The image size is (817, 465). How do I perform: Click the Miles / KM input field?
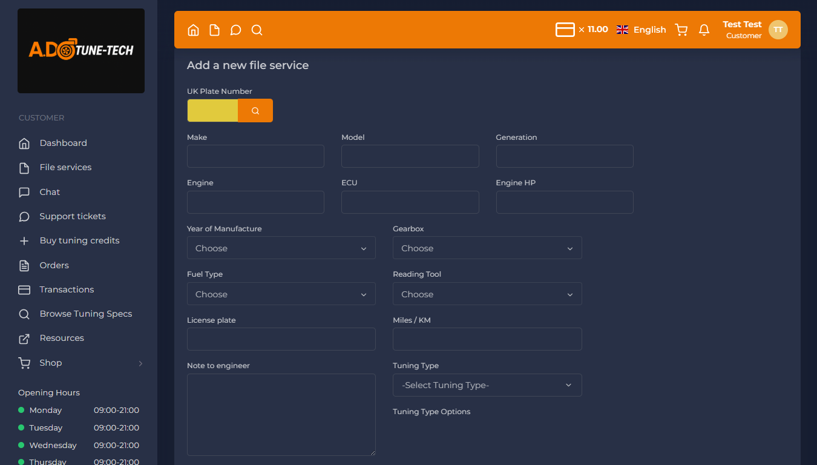pos(487,339)
